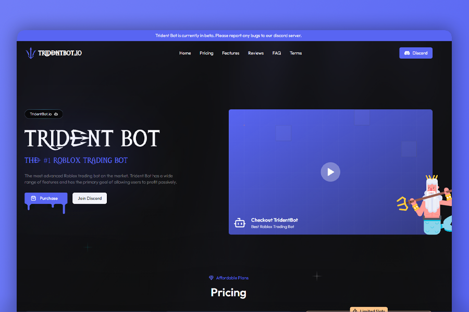The width and height of the screenshot is (469, 312).
Task: Click THE #1 ROBLOX TRADING BOT tagline
Action: point(76,160)
